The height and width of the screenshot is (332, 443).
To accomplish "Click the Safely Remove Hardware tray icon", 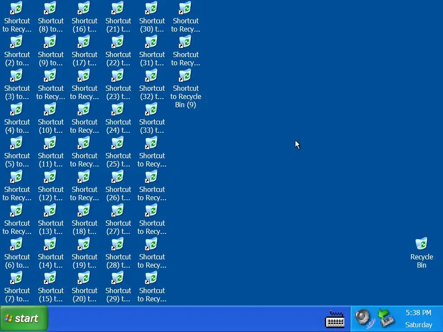I will pyautogui.click(x=386, y=318).
